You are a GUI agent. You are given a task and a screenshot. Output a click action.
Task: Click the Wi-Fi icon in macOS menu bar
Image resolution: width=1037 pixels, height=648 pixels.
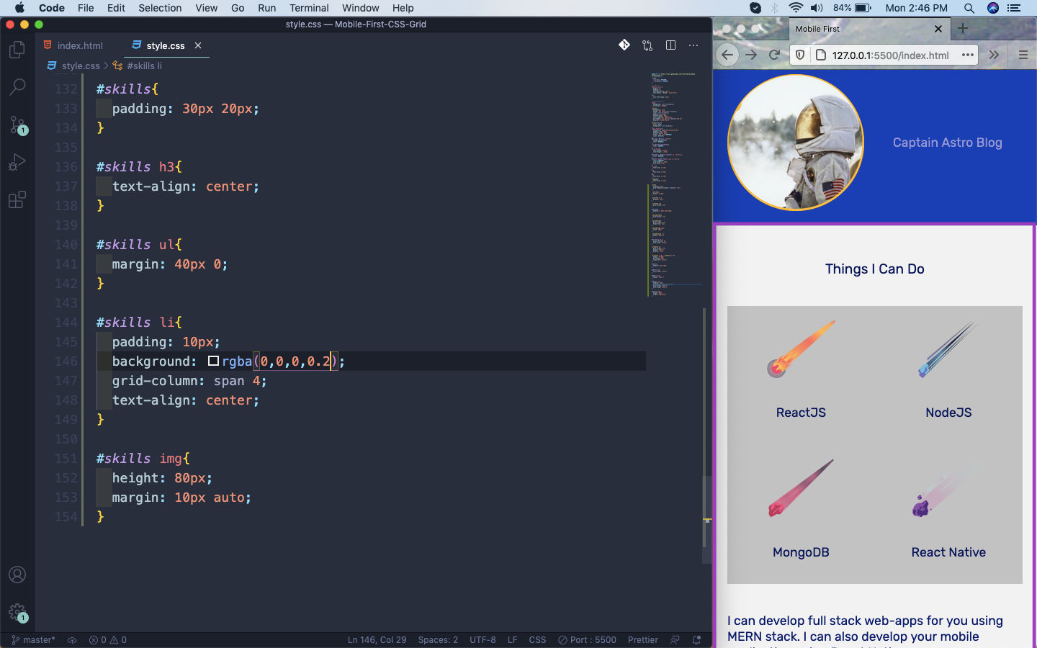[796, 8]
